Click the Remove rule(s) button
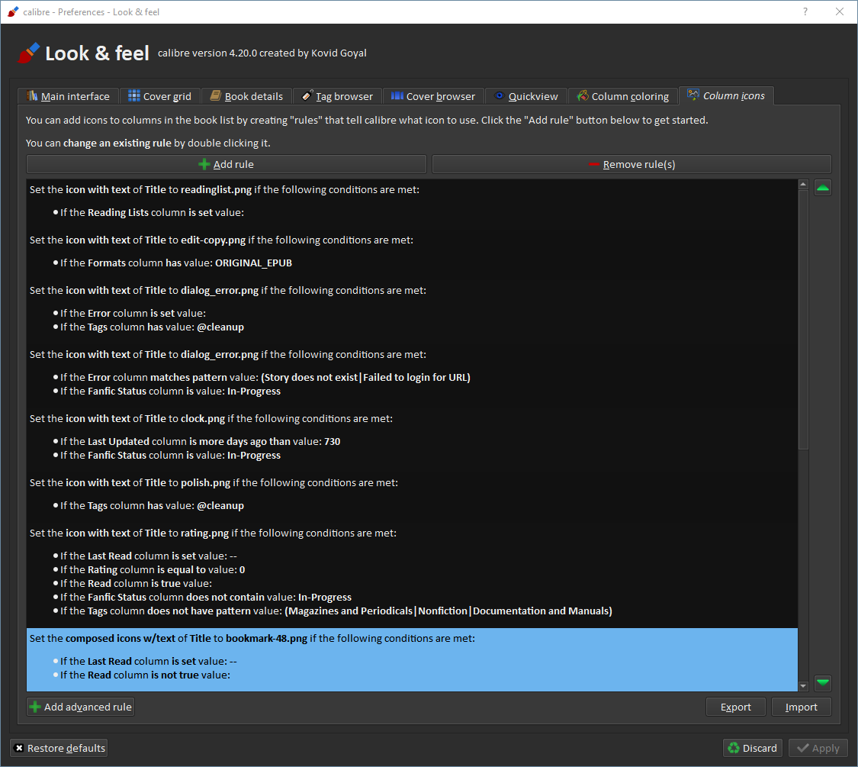 [631, 164]
